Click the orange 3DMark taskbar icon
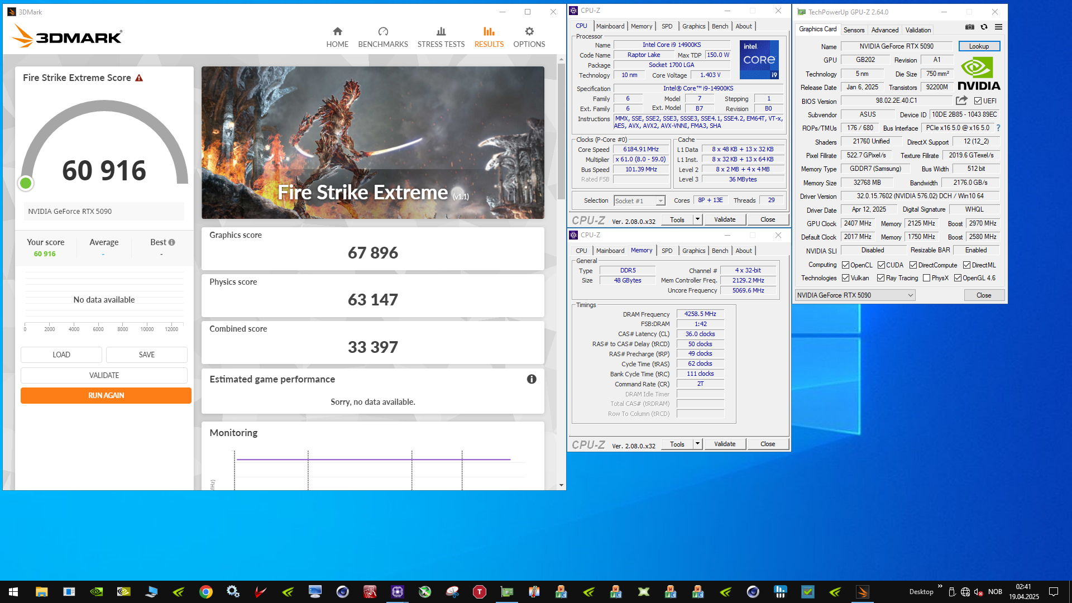 (863, 592)
